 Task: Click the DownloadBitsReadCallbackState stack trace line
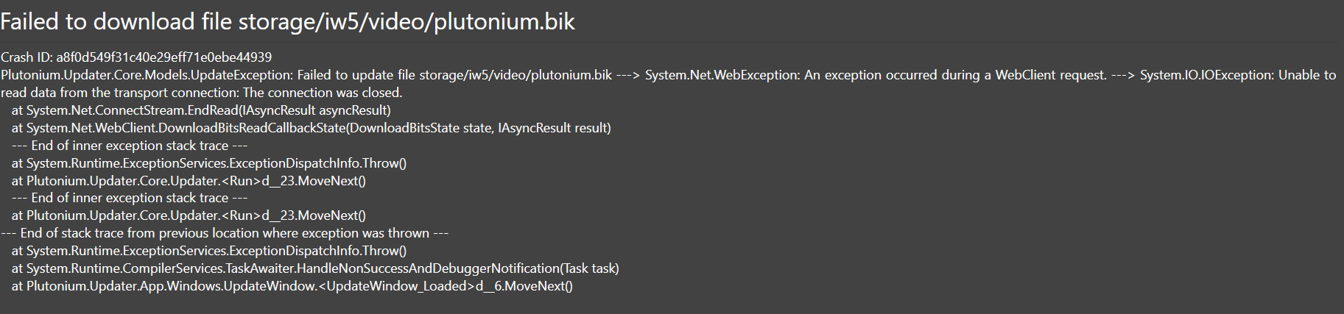pos(312,128)
